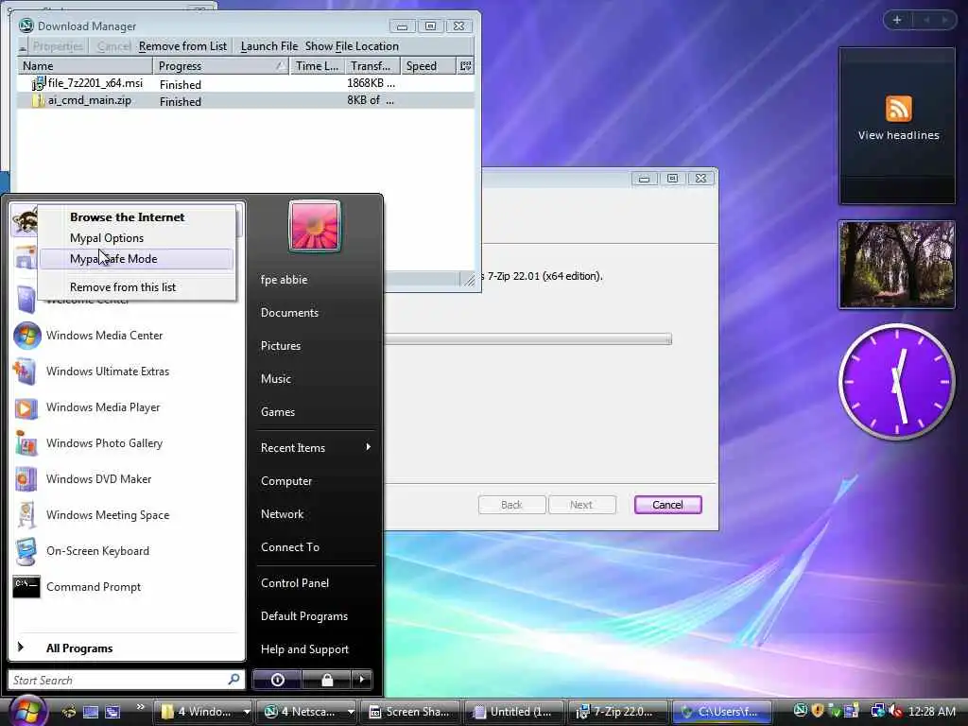The height and width of the screenshot is (726, 968).
Task: Open Connect To from Start menu
Action: click(290, 547)
